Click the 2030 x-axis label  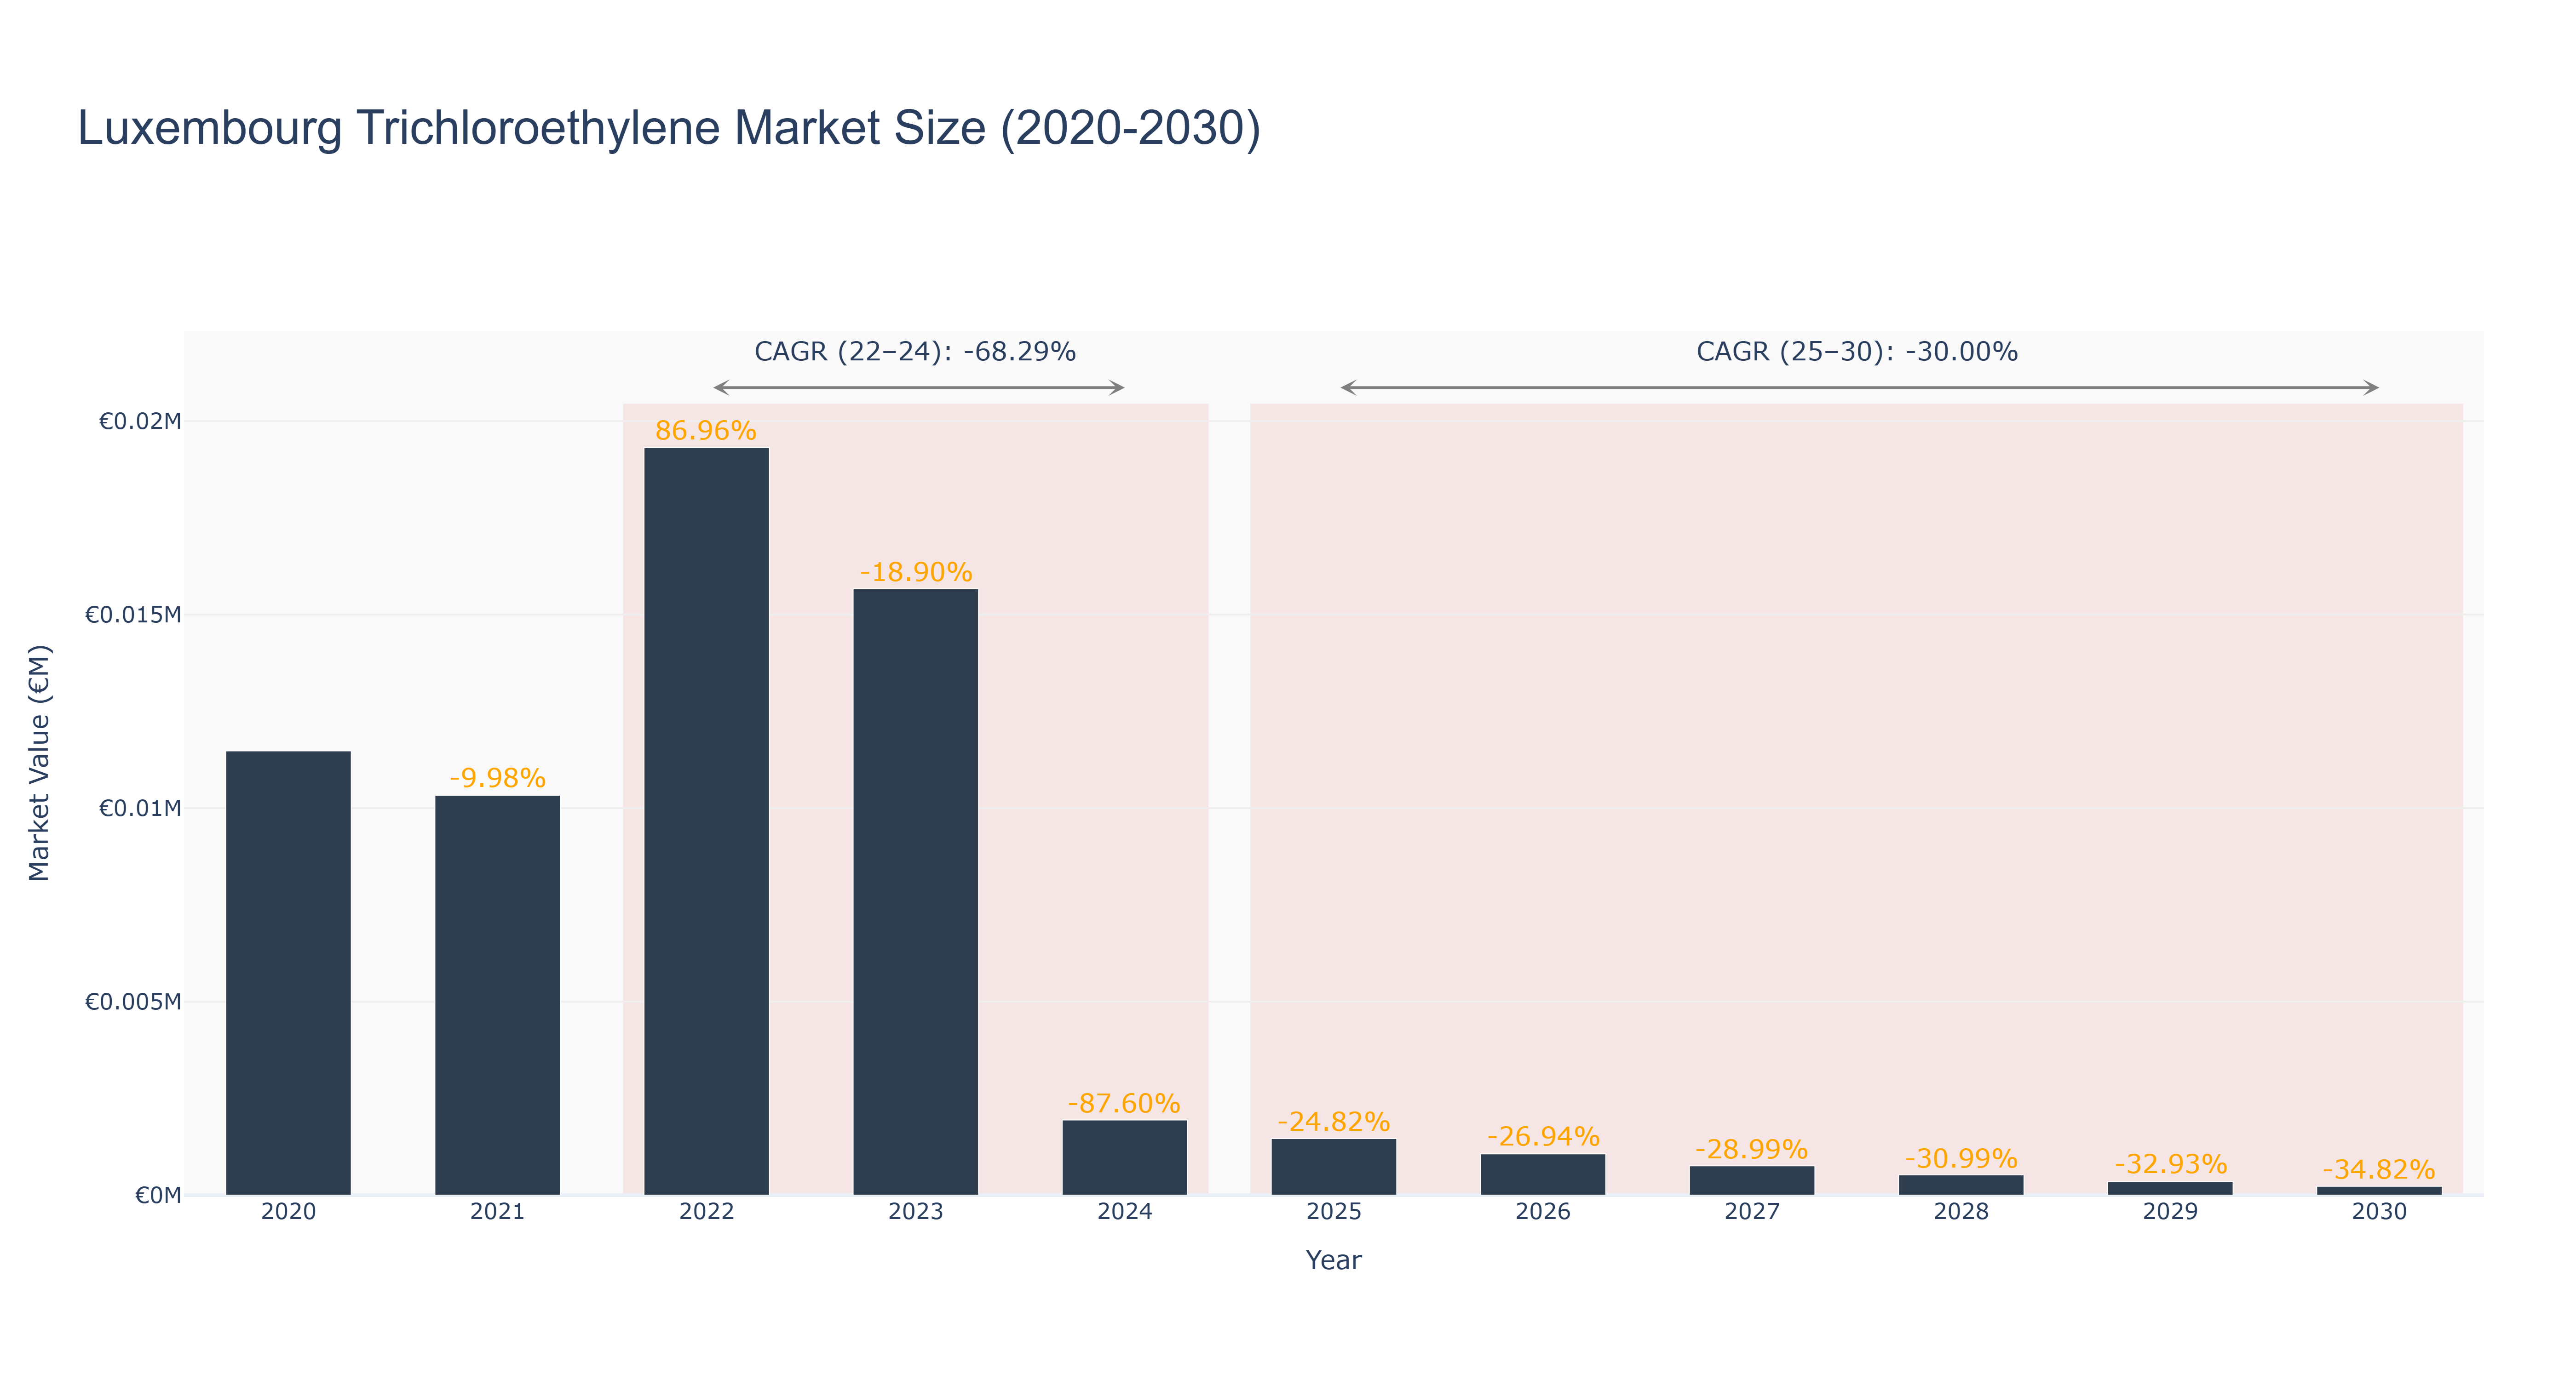pyautogui.click(x=2379, y=1212)
